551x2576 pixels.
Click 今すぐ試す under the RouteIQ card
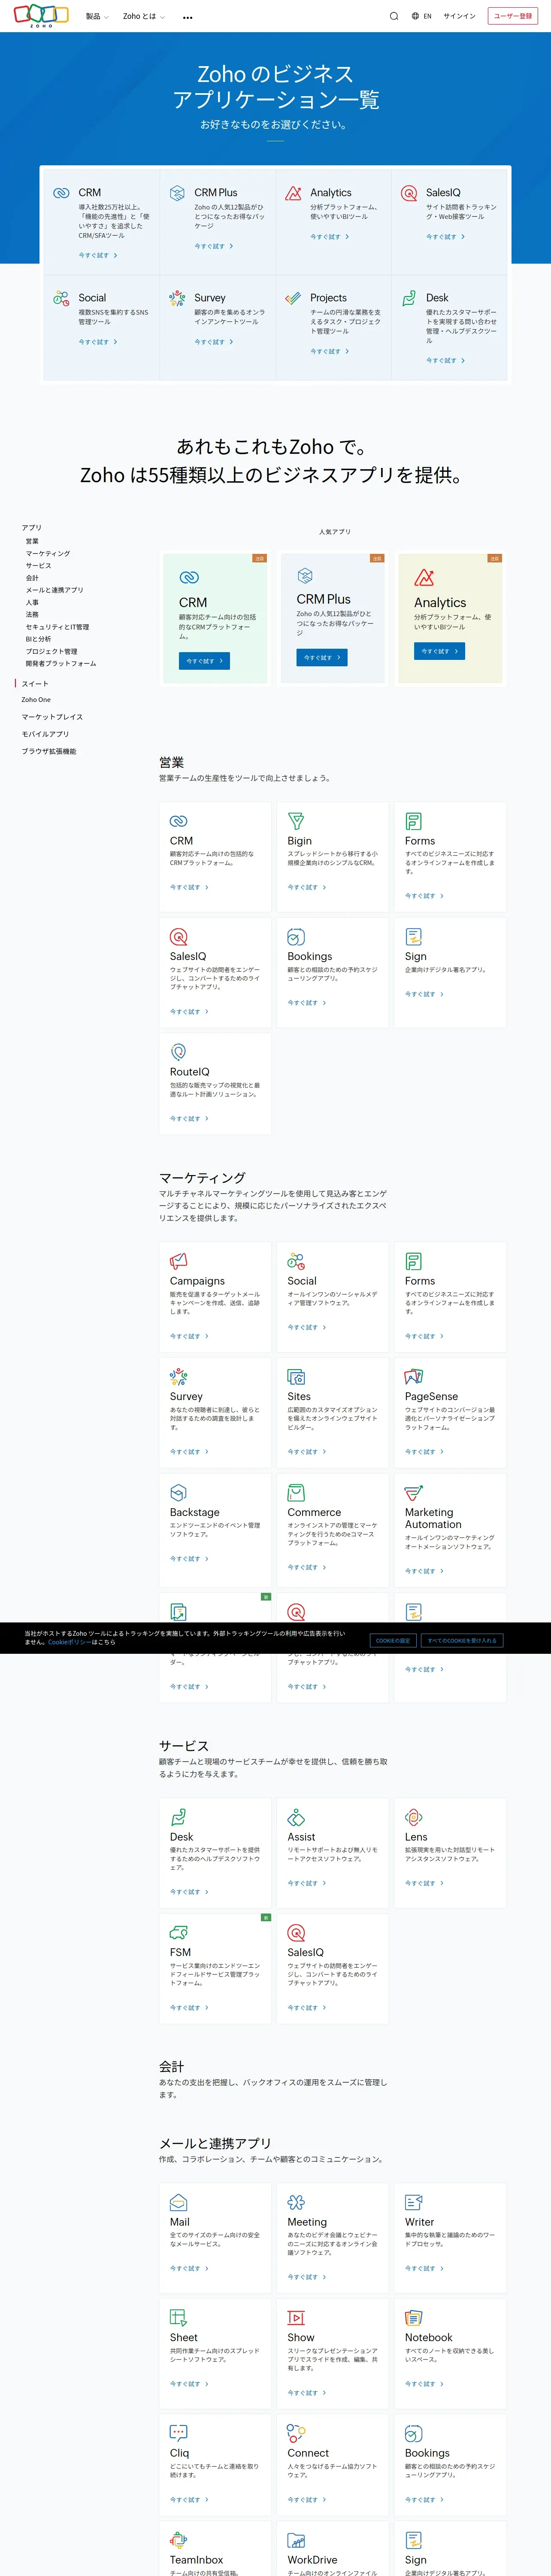(x=189, y=1119)
